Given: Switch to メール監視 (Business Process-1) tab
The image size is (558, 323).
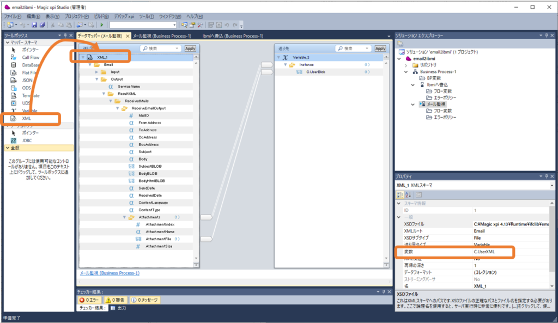Looking at the screenshot, I should tap(162, 36).
